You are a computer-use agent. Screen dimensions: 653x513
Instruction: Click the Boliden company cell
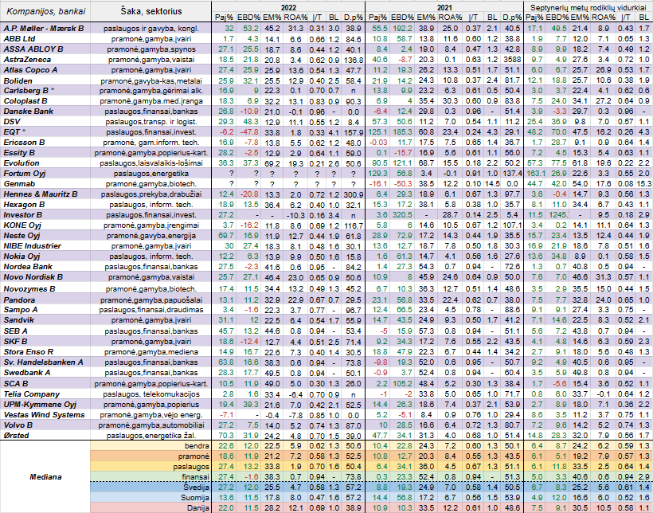(45, 80)
